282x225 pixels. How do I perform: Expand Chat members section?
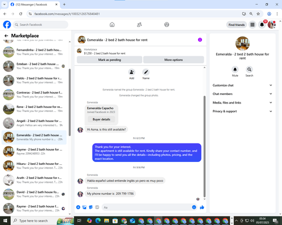tap(243, 94)
